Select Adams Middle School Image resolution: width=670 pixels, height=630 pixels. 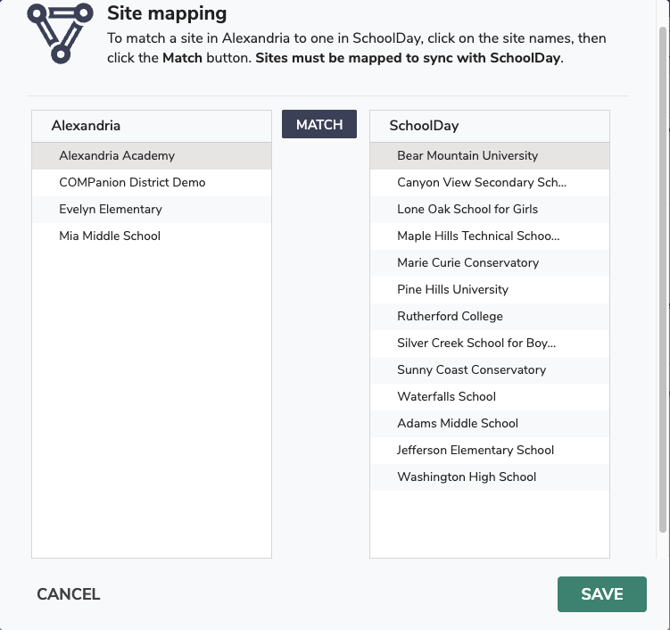click(x=490, y=424)
